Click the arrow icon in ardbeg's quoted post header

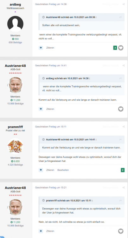pos(120,78)
